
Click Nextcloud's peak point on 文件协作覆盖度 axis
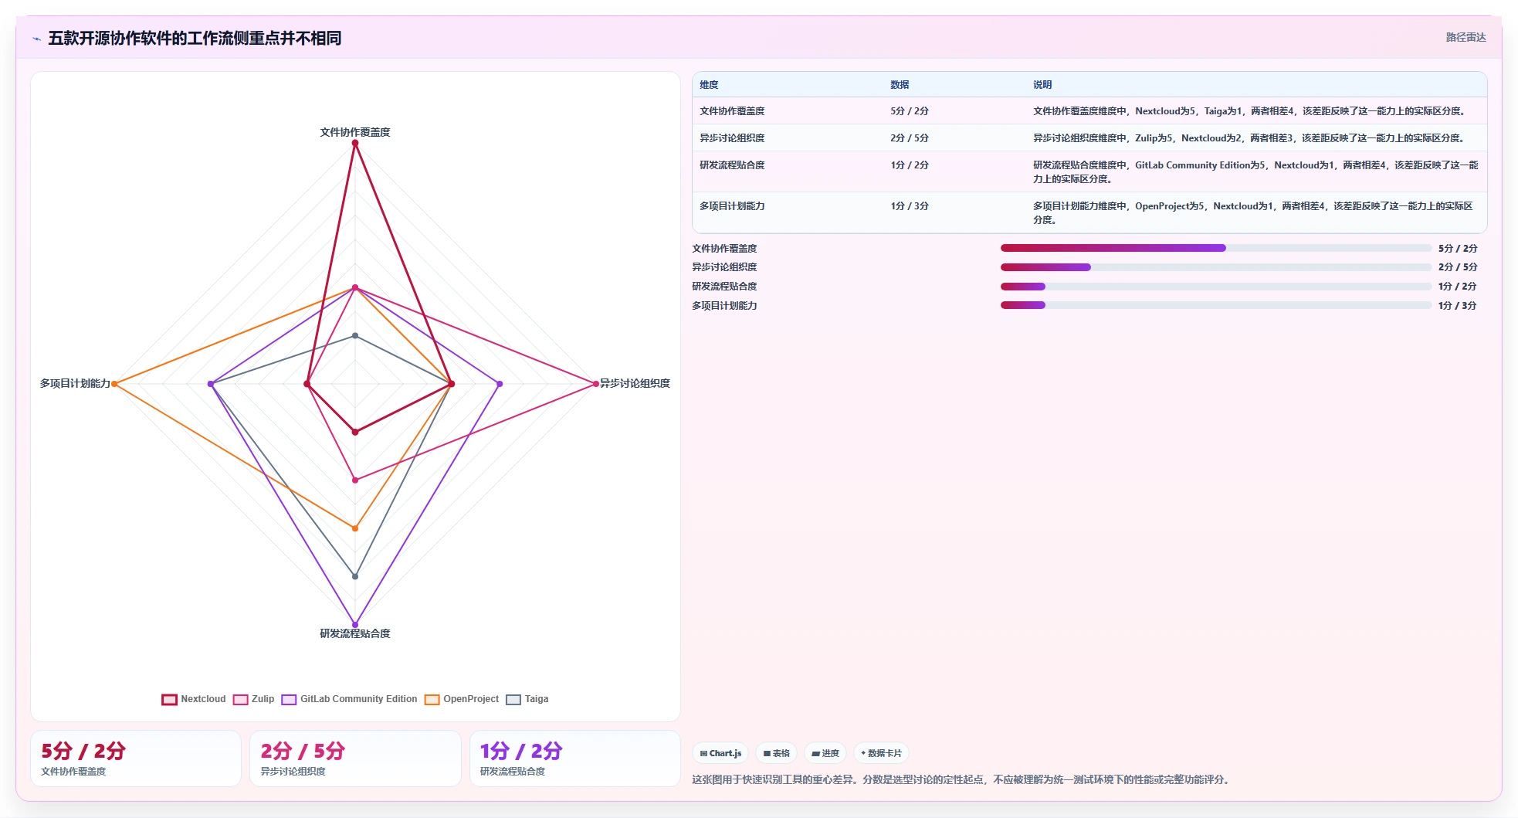(355, 143)
